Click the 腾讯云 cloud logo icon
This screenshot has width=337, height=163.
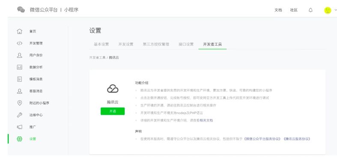(x=113, y=89)
